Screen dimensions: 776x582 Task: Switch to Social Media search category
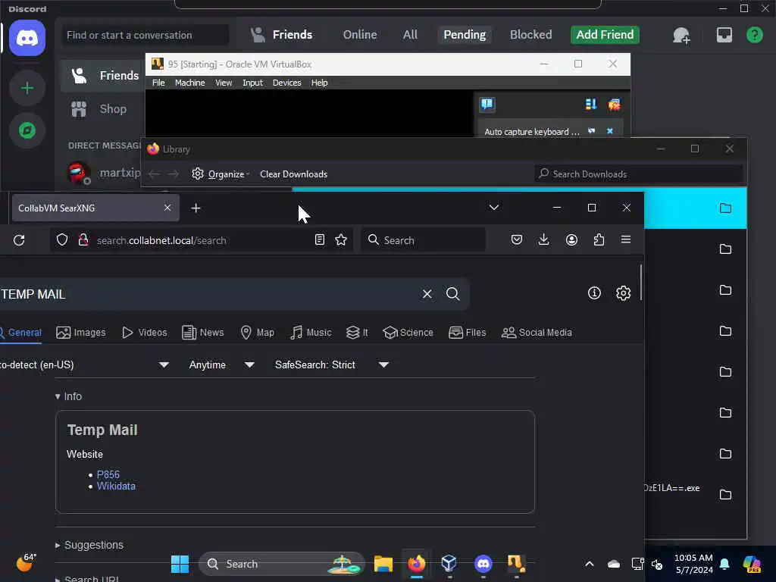point(537,333)
